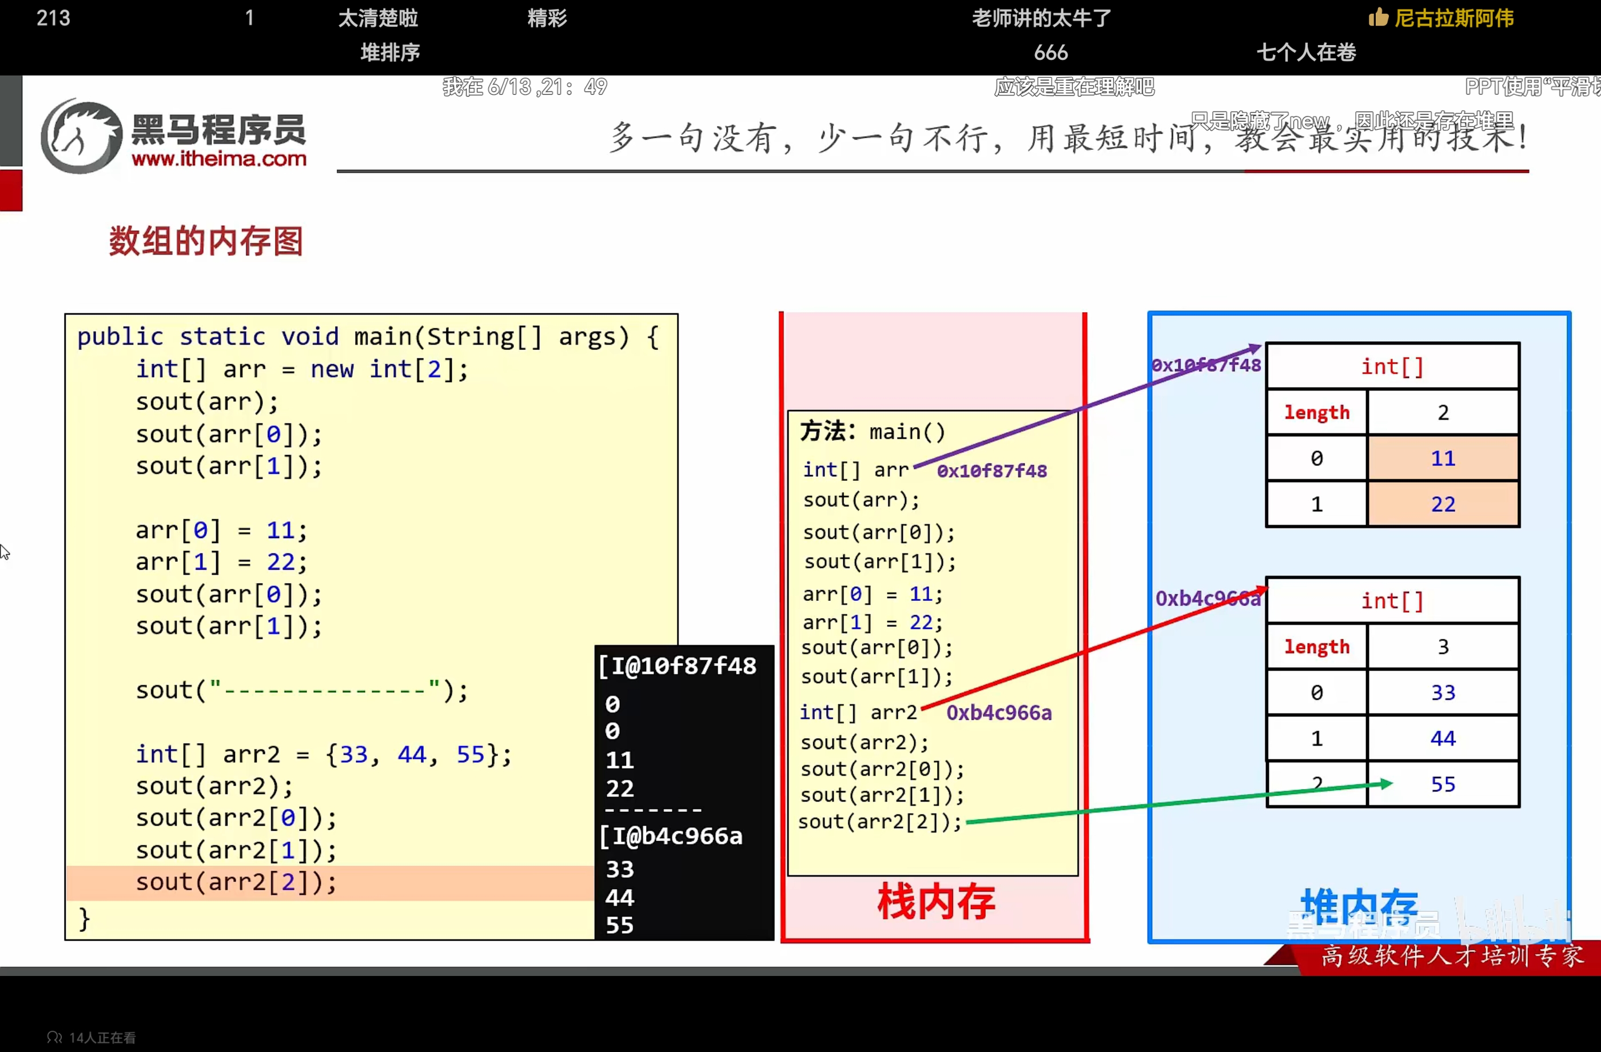Click the 堆排序 danmaku comment
The height and width of the screenshot is (1052, 1601).
click(x=389, y=53)
